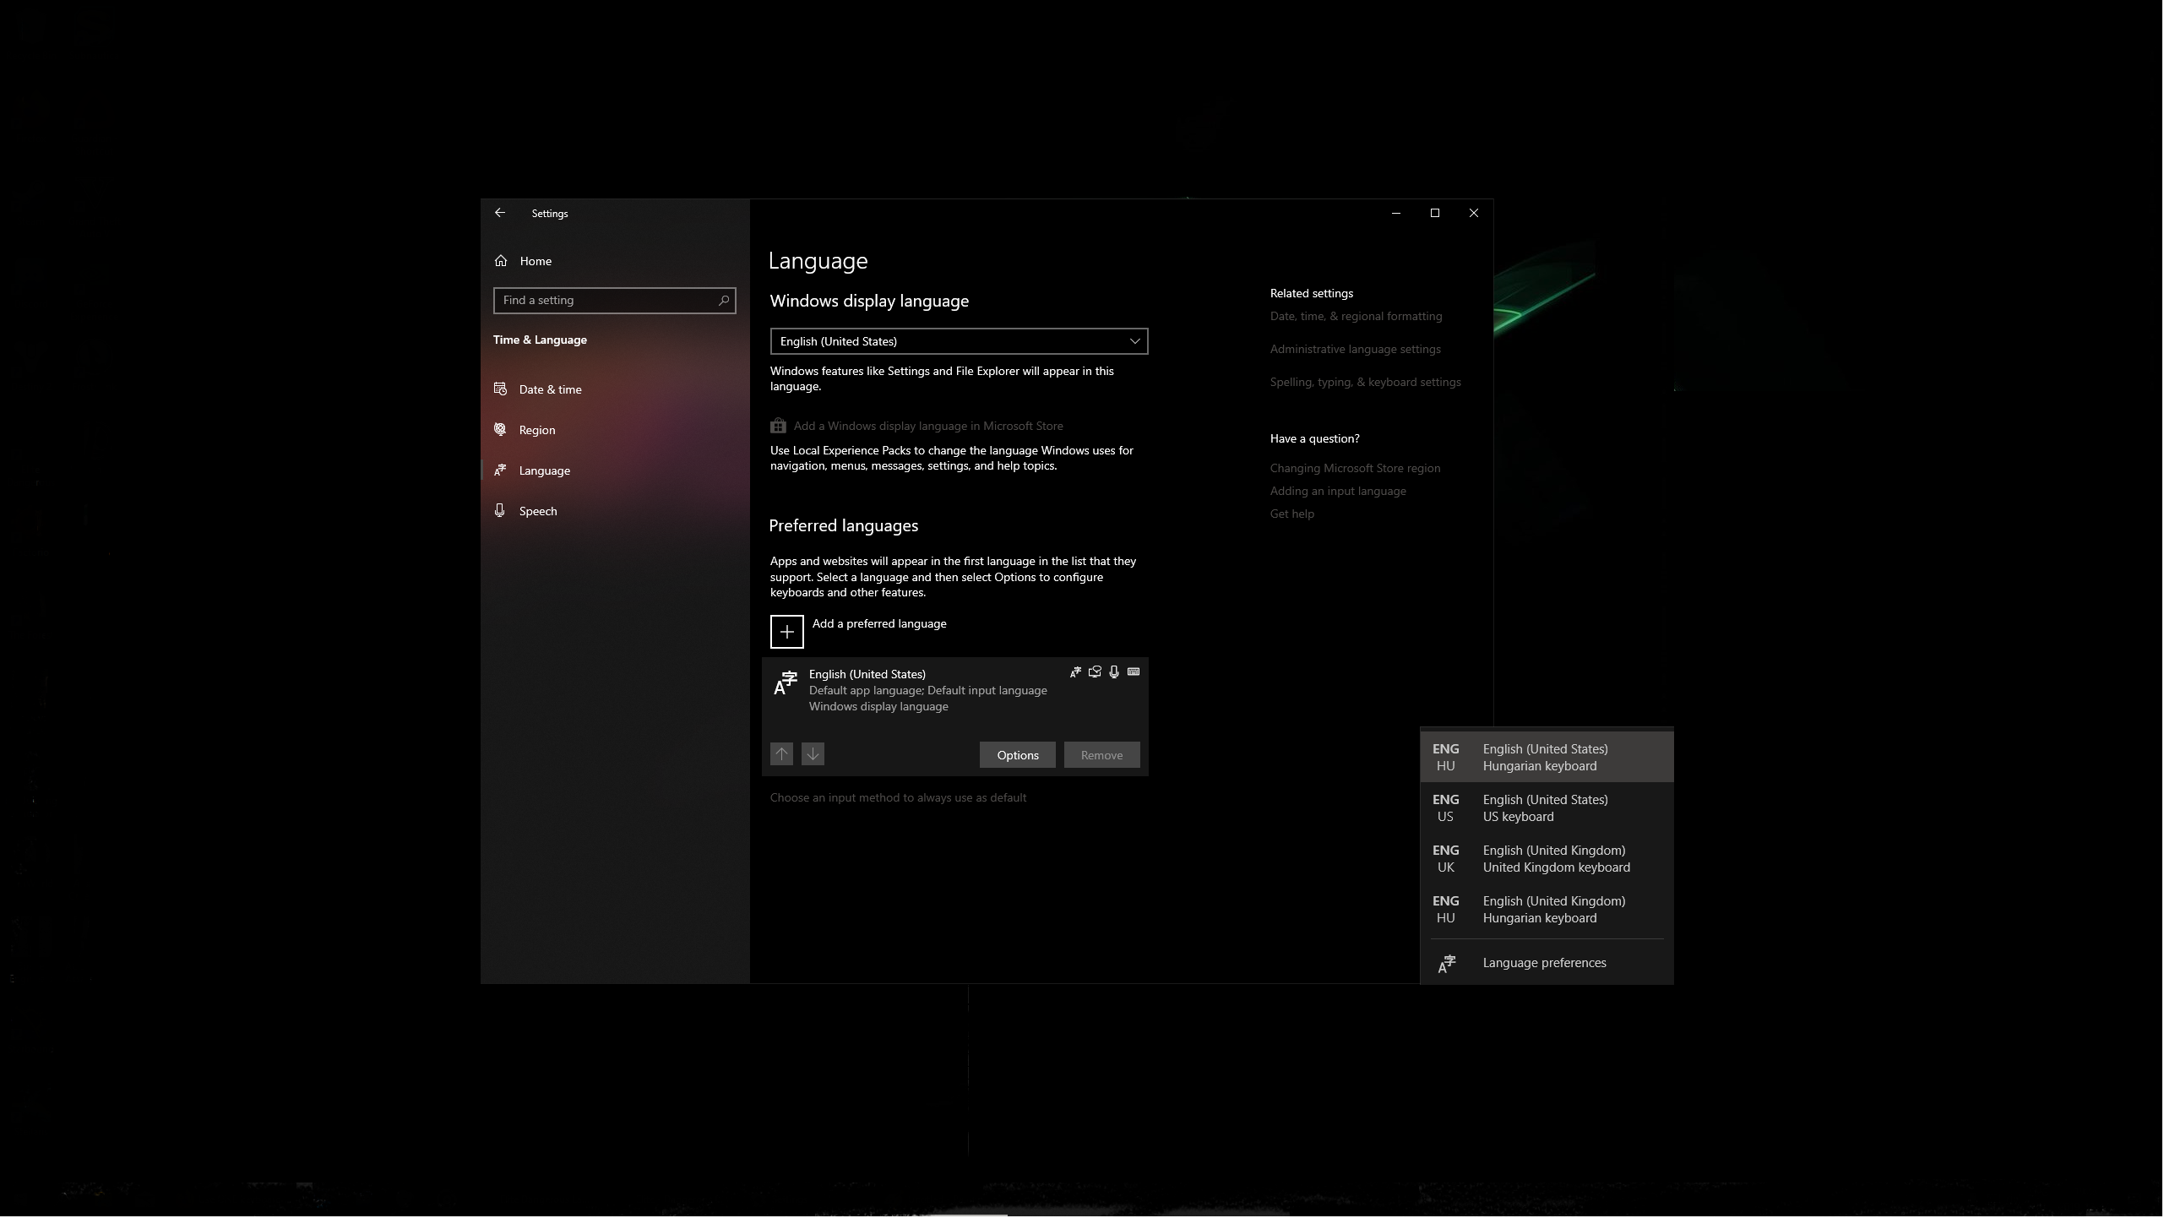This screenshot has height=1218, width=2164.
Task: Open Home in Settings sidebar
Action: [x=615, y=261]
